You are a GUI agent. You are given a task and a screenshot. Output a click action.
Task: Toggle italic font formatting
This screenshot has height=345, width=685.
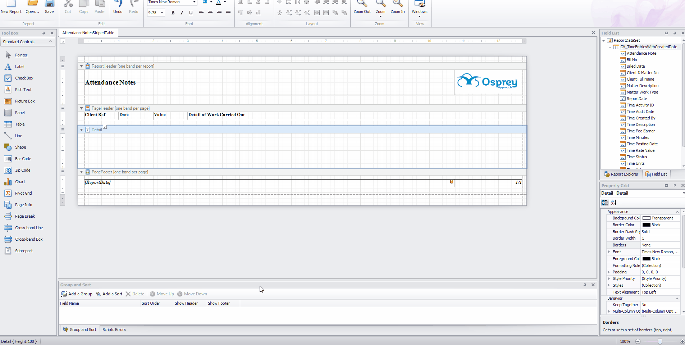pyautogui.click(x=182, y=13)
